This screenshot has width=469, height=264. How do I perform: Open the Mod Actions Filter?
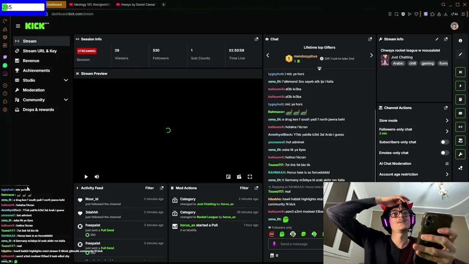point(244,188)
